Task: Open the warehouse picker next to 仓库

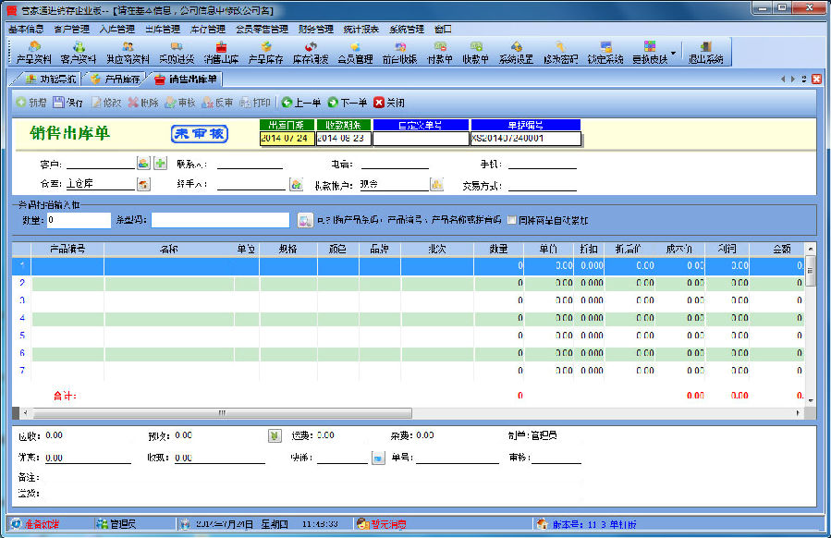Action: (143, 184)
